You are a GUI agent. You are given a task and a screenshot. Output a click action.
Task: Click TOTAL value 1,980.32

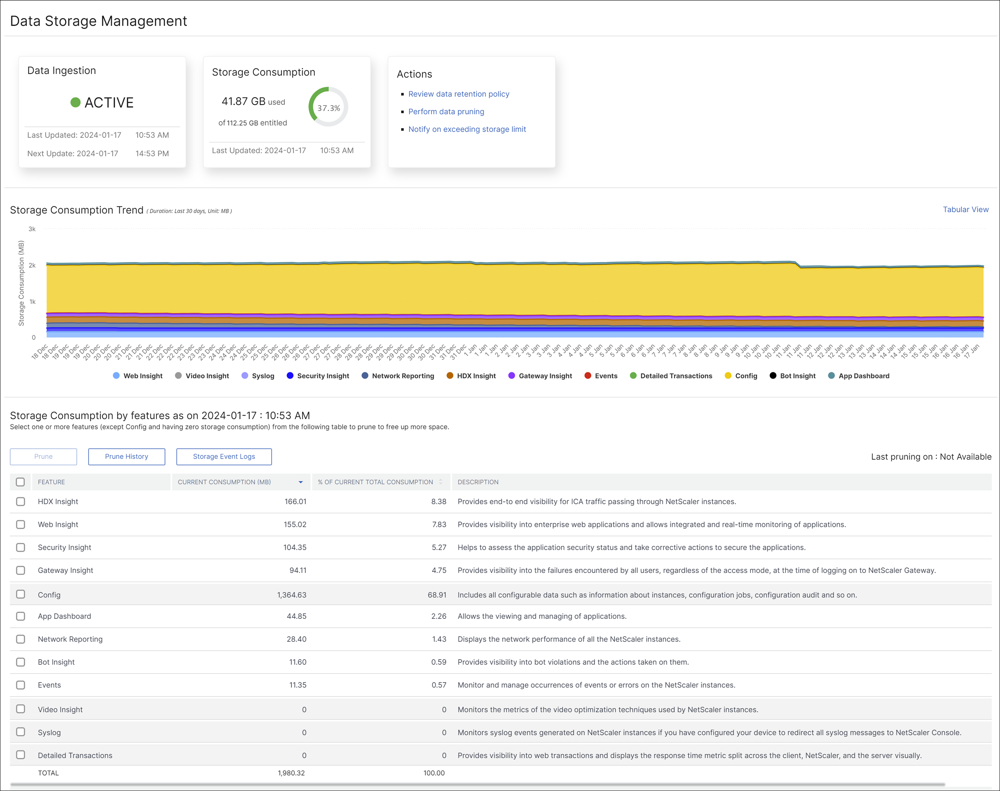(291, 773)
